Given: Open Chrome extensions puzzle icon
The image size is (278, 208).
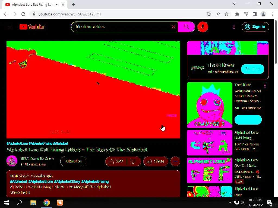Looking at the screenshot, I should tap(237, 14).
